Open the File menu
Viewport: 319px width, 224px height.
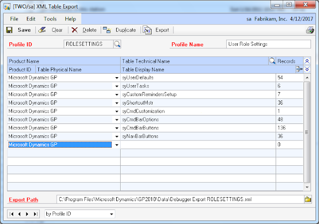pyautogui.click(x=14, y=19)
